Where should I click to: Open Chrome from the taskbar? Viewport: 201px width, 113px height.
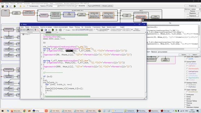coord(24,111)
